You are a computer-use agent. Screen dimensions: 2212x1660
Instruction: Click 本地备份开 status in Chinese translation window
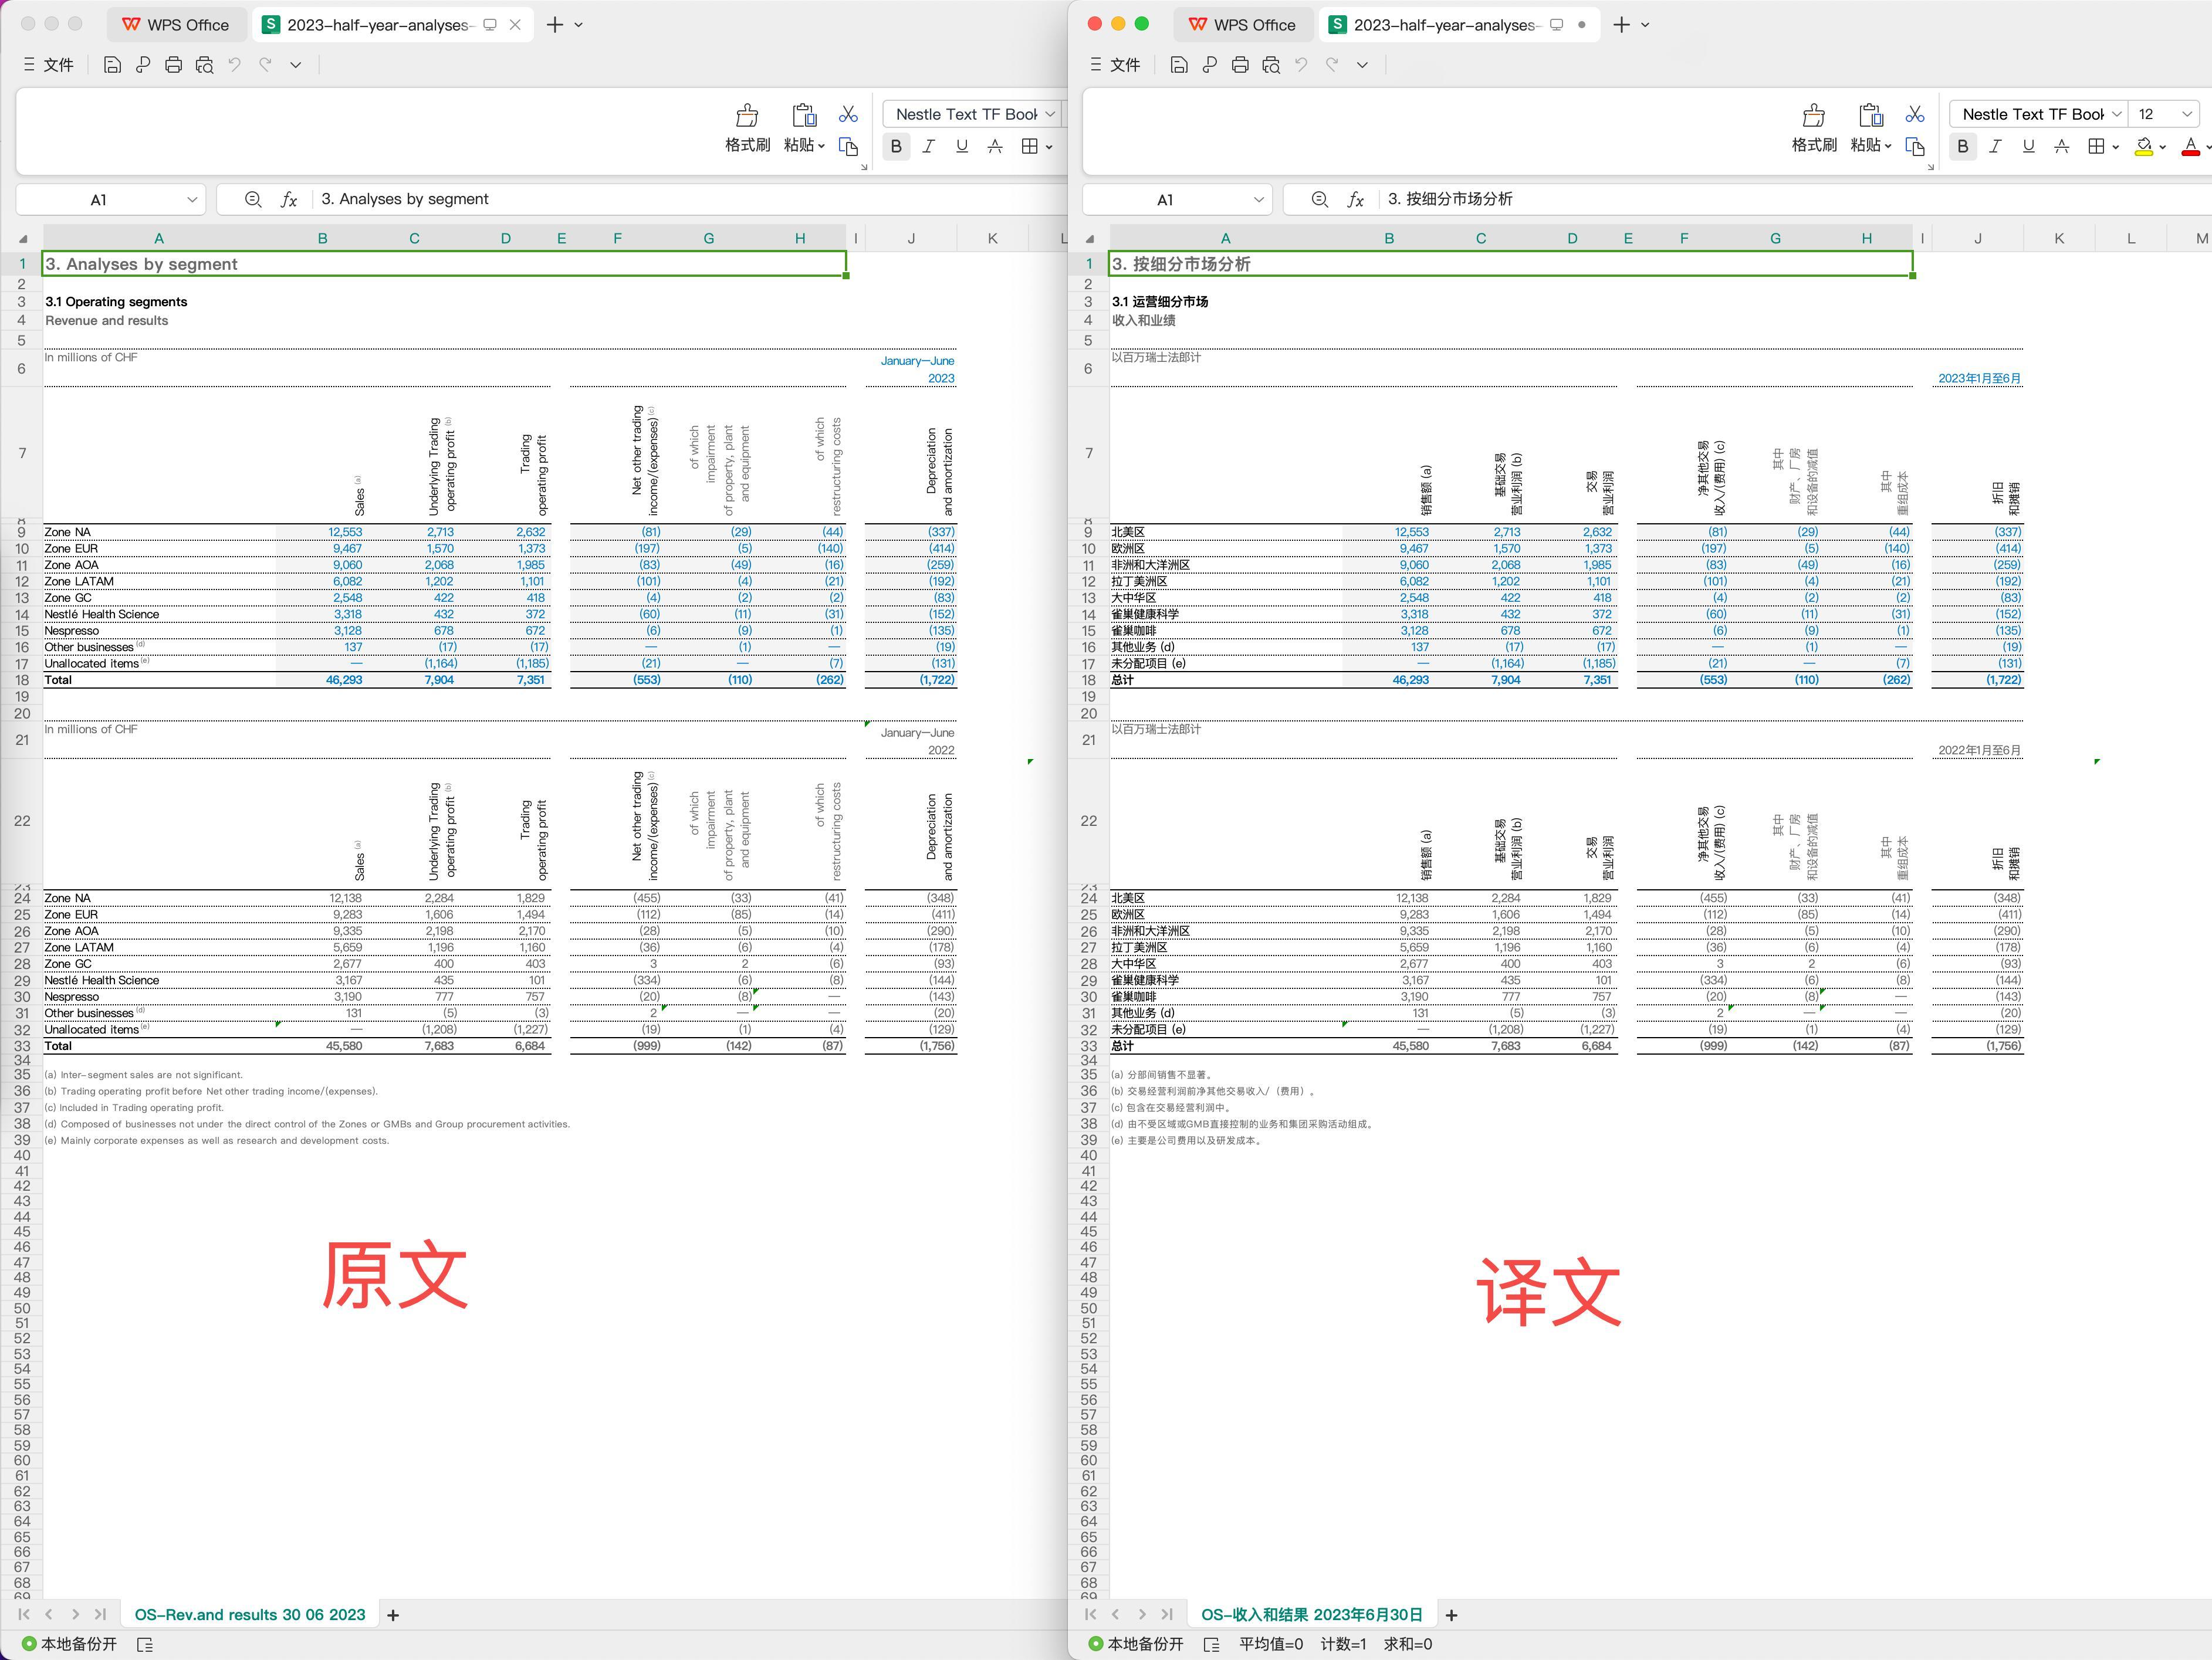pyautogui.click(x=1136, y=1644)
